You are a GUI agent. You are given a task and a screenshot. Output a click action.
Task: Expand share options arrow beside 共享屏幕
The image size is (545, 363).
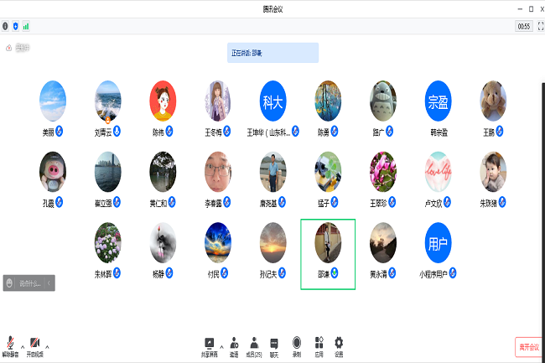[x=221, y=345]
